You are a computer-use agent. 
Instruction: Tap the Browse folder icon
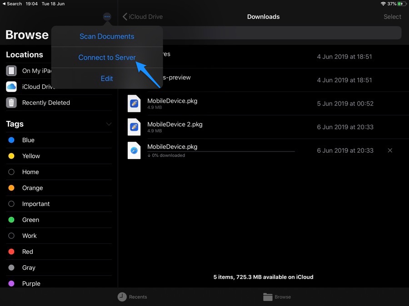pyautogui.click(x=268, y=296)
